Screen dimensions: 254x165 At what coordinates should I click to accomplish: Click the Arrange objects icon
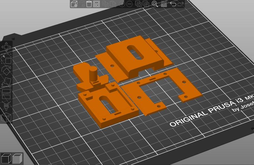click(97, 4)
